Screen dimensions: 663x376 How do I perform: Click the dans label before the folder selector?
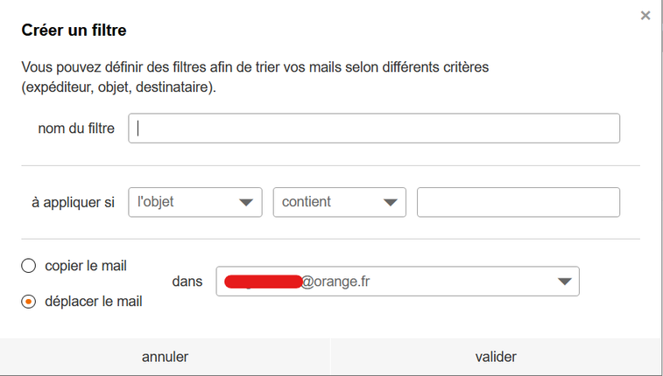click(187, 282)
